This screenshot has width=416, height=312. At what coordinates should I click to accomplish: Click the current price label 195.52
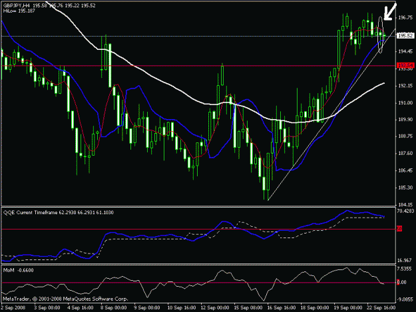pyautogui.click(x=405, y=35)
